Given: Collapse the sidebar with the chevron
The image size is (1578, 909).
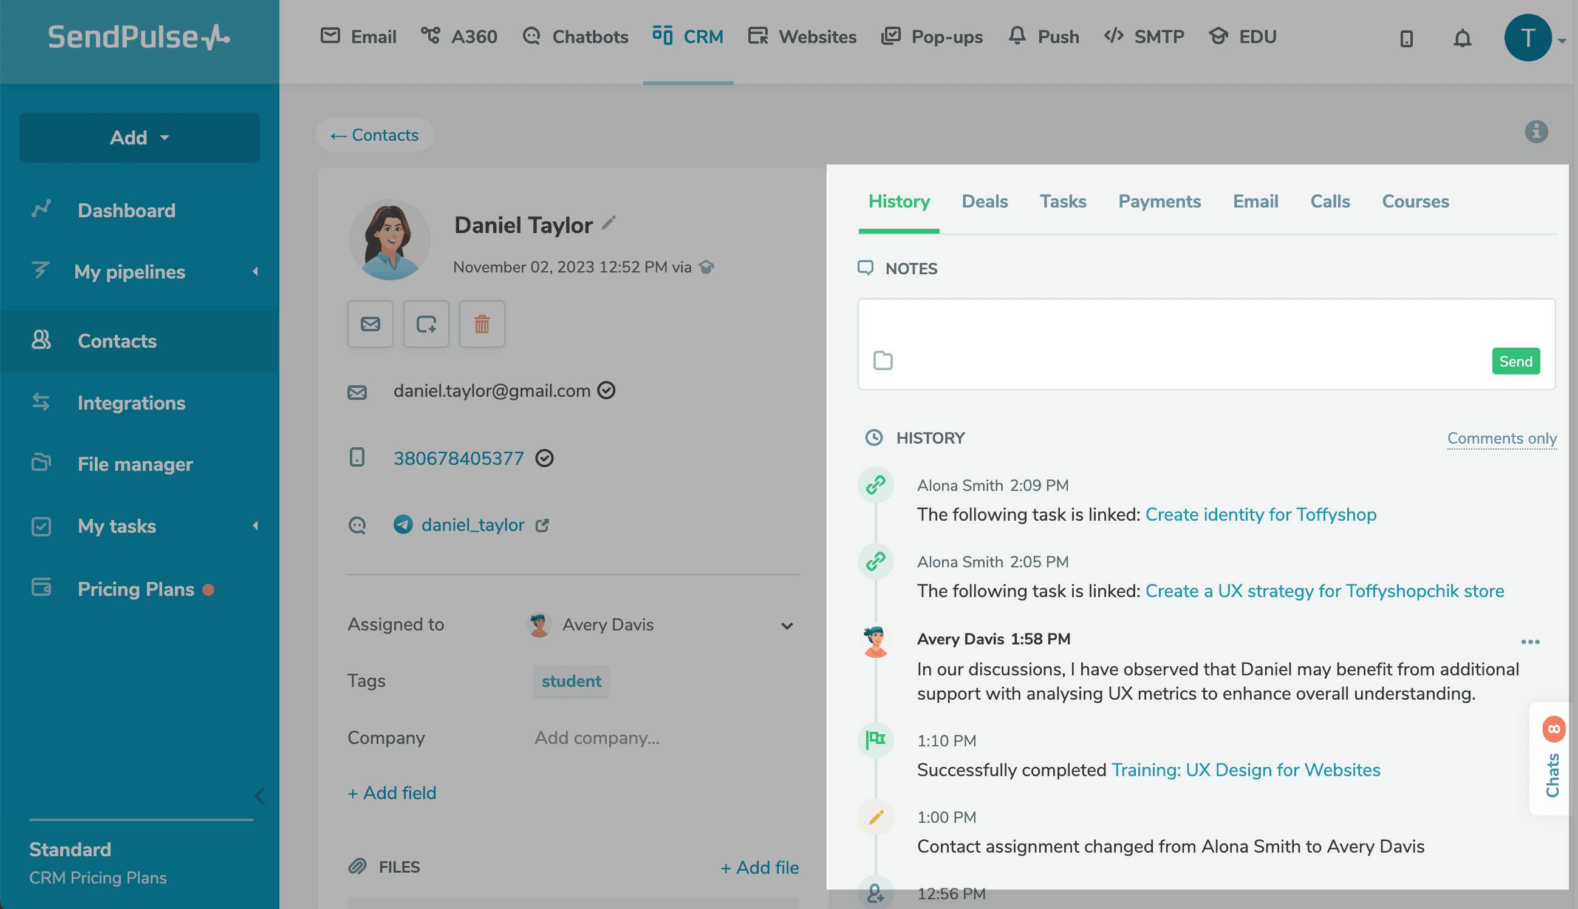Looking at the screenshot, I should 260,796.
